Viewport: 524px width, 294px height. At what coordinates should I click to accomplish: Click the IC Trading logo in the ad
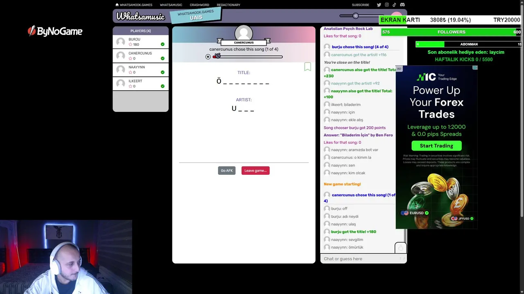click(426, 77)
